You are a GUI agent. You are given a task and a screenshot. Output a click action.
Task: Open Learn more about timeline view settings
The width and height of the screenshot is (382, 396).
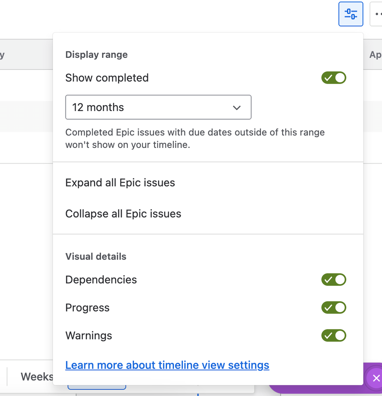tap(167, 365)
